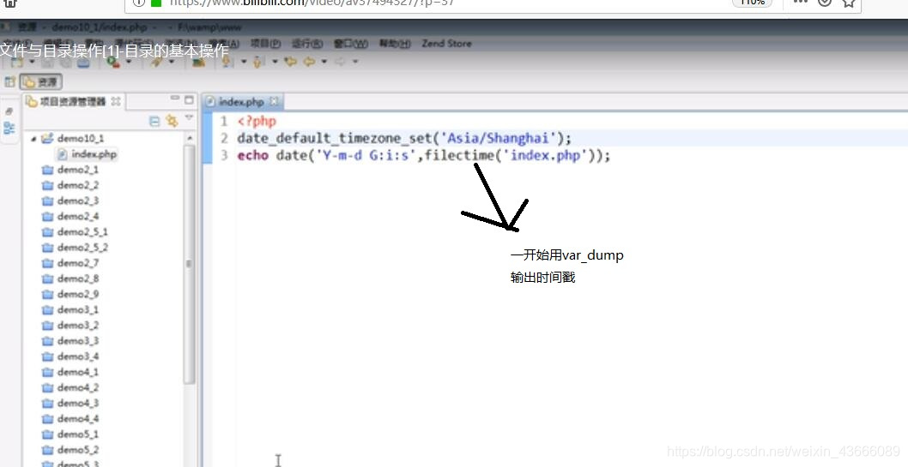Click the Collapse All icon

(x=154, y=121)
